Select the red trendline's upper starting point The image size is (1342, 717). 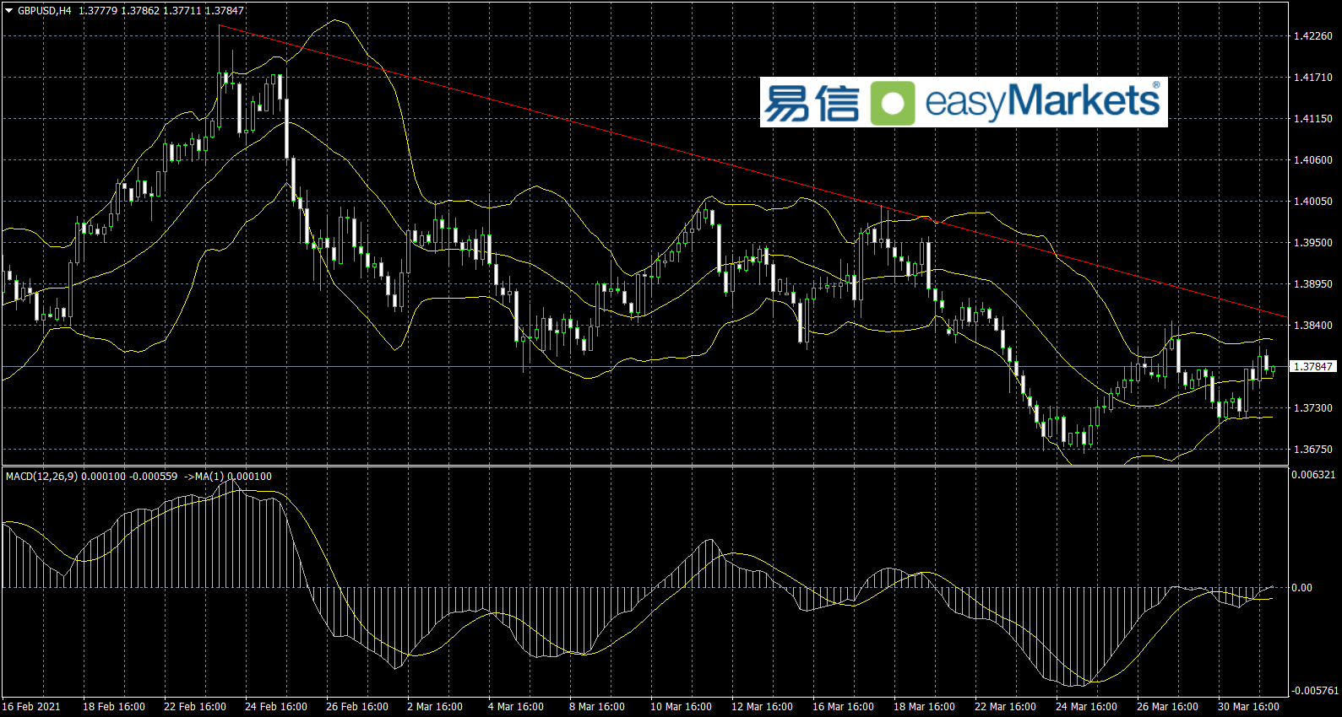(x=220, y=26)
